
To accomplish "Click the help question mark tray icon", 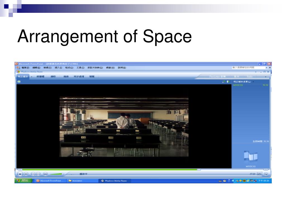I will (x=225, y=181).
